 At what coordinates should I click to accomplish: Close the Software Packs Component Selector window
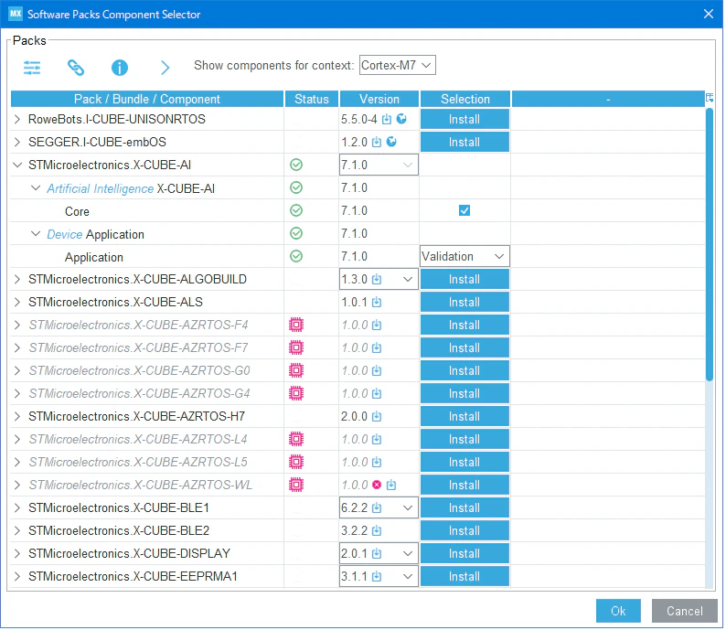[709, 14]
